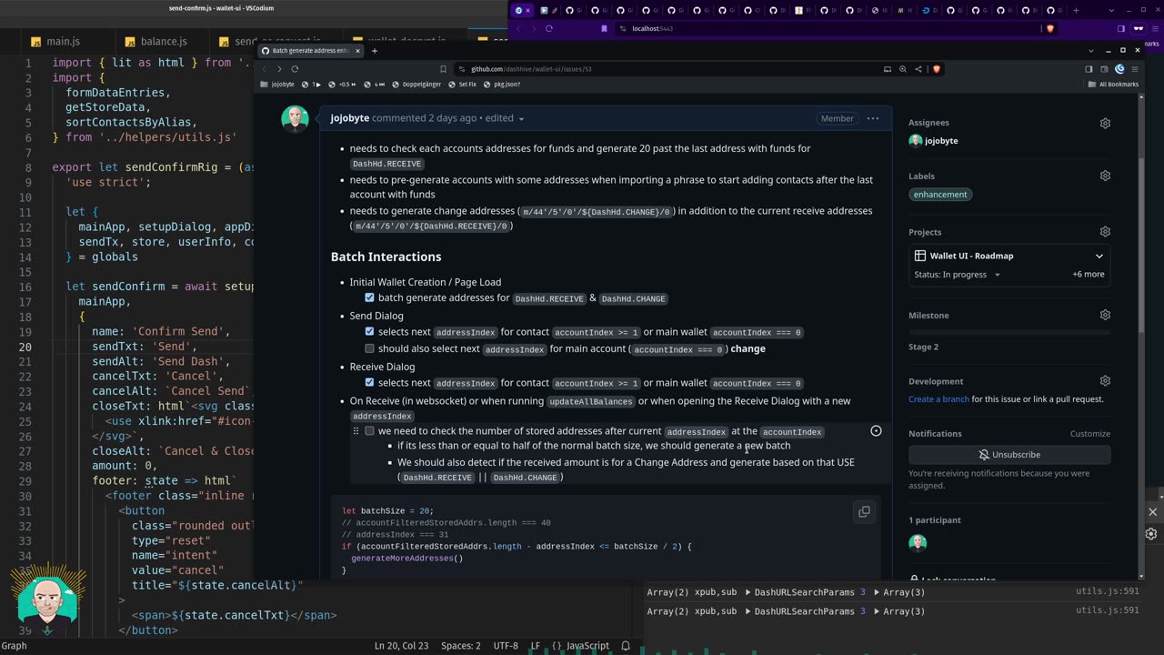Viewport: 1164px width, 655px height.
Task: Click jojobyte comment author link
Action: (x=350, y=118)
